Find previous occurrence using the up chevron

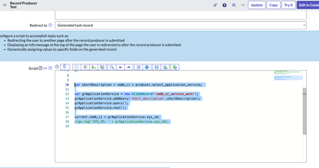(x=129, y=67)
